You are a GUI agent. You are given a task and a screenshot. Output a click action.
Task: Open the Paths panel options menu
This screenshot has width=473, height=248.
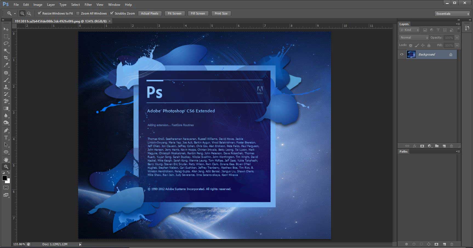point(458,151)
